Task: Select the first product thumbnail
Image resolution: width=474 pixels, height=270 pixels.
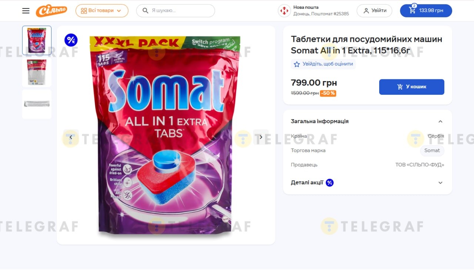Action: coord(37,40)
